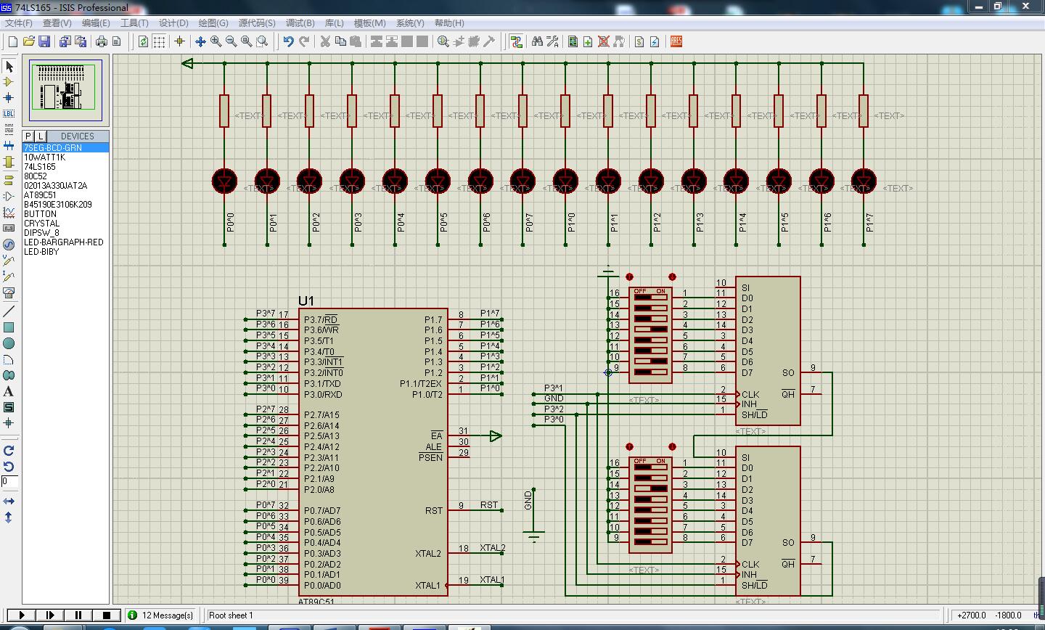1045x630 pixels.
Task: Print the schematic
Action: pos(102,41)
